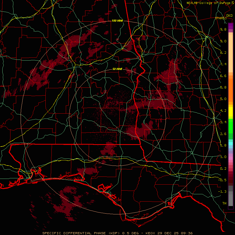Click the -1.3 scale value

coord(222,192)
